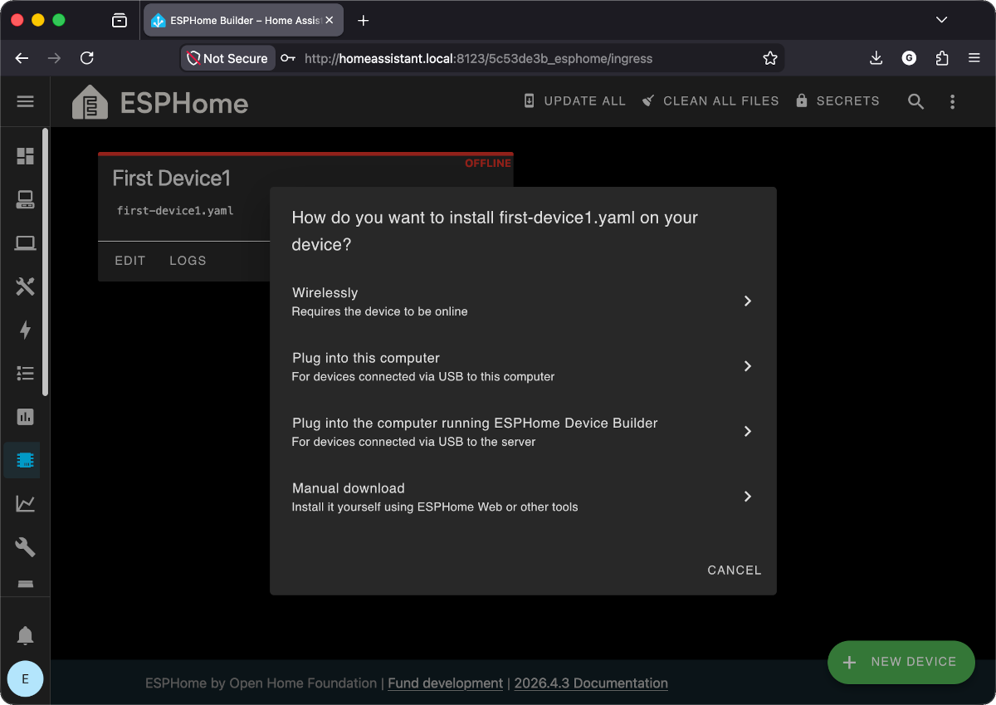Click chevron next to Plug into this computer

[748, 366]
